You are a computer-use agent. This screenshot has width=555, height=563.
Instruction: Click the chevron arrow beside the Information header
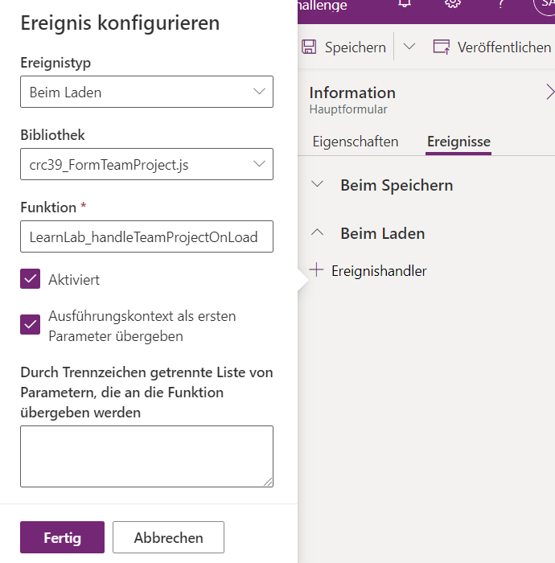click(x=549, y=92)
